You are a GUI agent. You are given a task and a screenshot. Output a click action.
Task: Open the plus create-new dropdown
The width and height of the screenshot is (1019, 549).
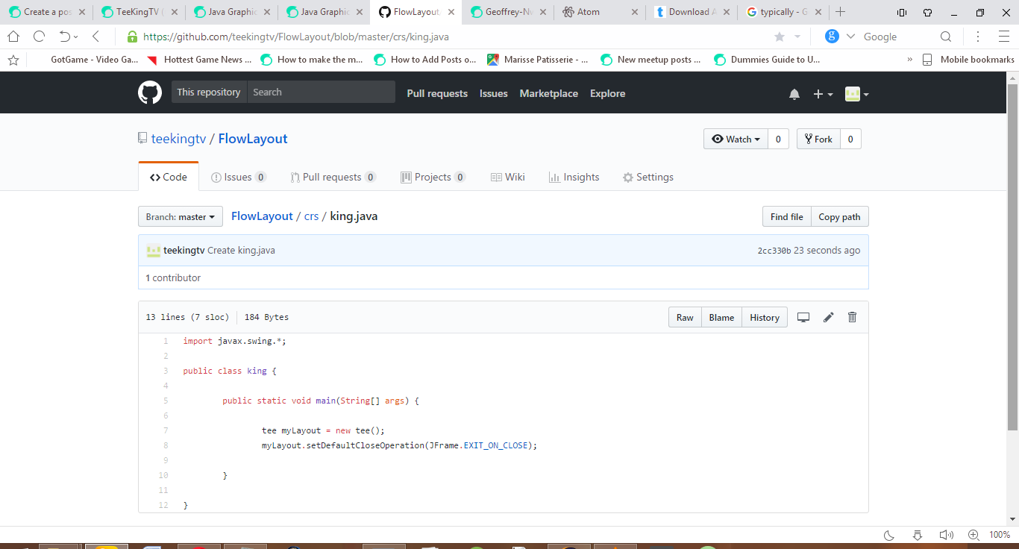[823, 93]
